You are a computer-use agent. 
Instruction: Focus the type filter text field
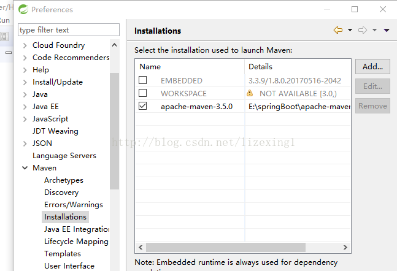(69, 30)
